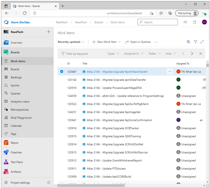Image resolution: width=210 pixels, height=188 pixels.
Task: Open work item fepDocToPkgMaint title link
Action: (x=118, y=104)
